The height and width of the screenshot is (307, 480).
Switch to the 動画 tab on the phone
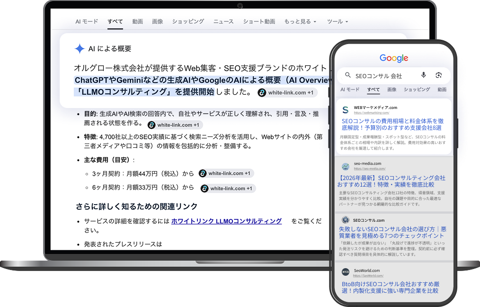pyautogui.click(x=442, y=90)
